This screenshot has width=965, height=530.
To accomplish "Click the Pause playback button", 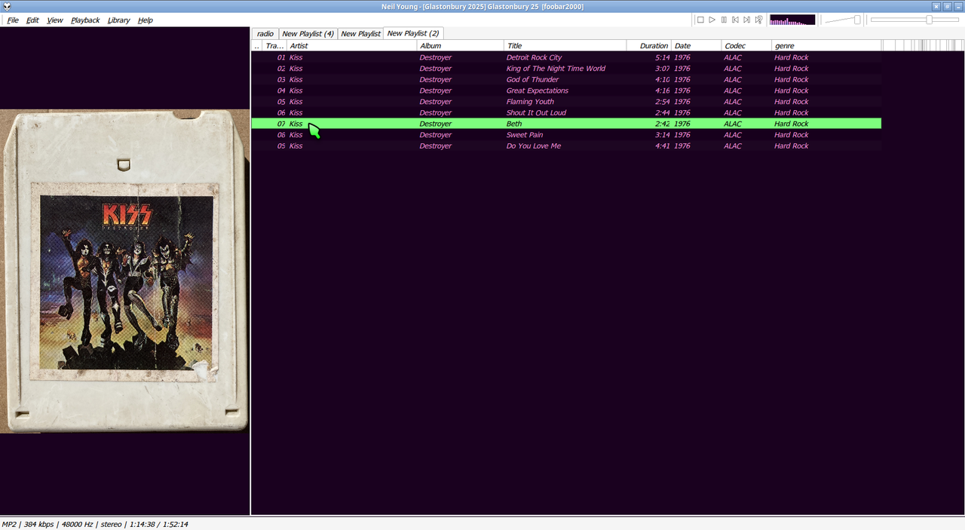I will pyautogui.click(x=724, y=20).
